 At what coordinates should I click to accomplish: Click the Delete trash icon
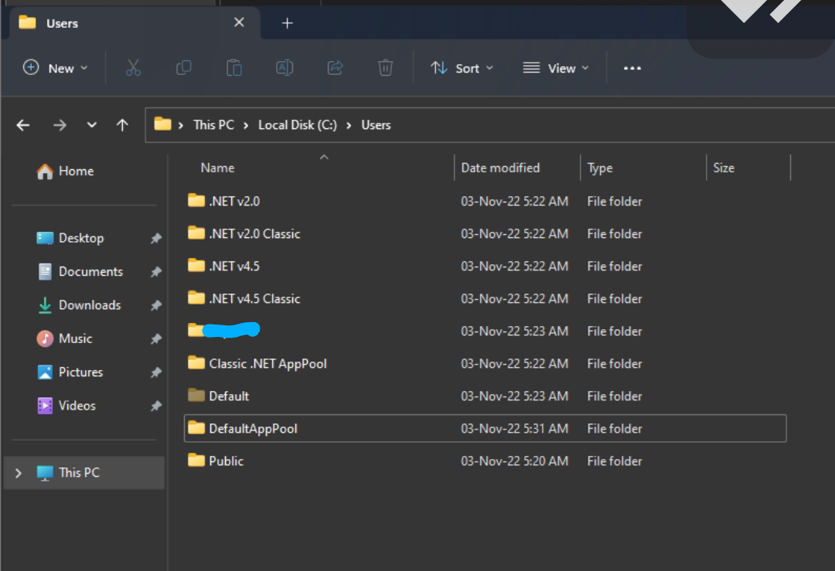pos(385,68)
